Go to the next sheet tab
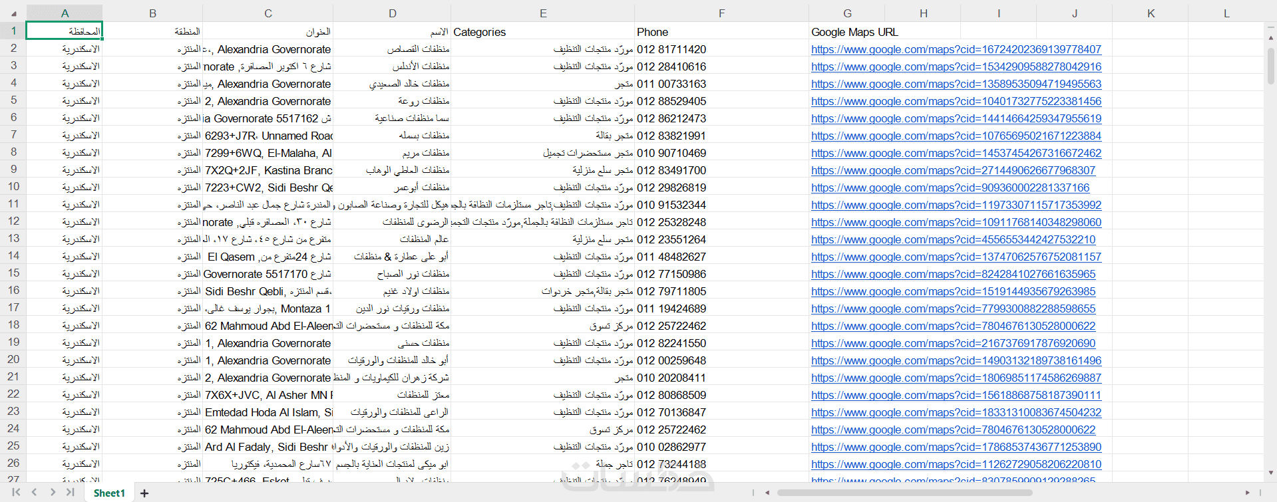Image resolution: width=1277 pixels, height=502 pixels. pos(53,493)
